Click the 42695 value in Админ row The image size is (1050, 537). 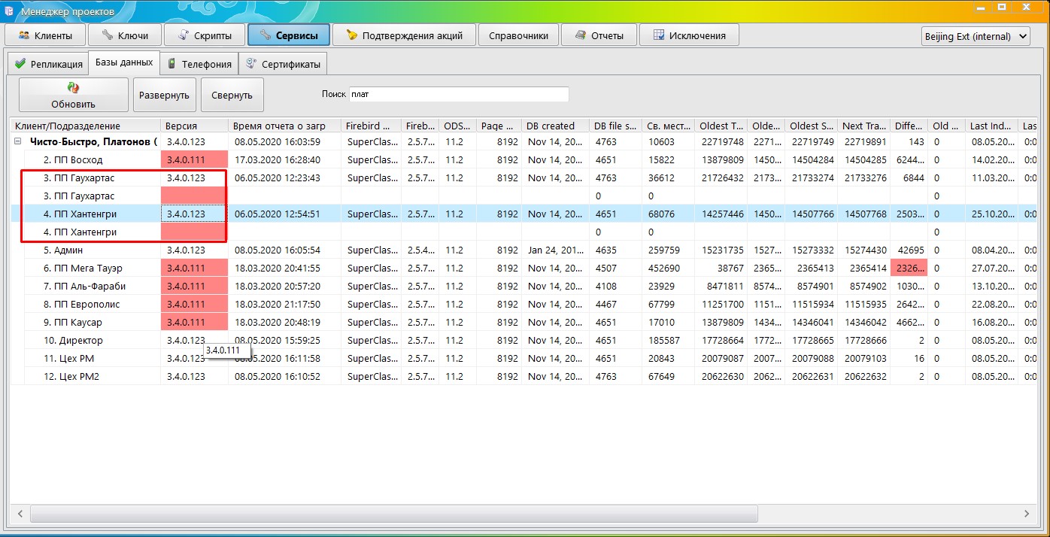(910, 250)
